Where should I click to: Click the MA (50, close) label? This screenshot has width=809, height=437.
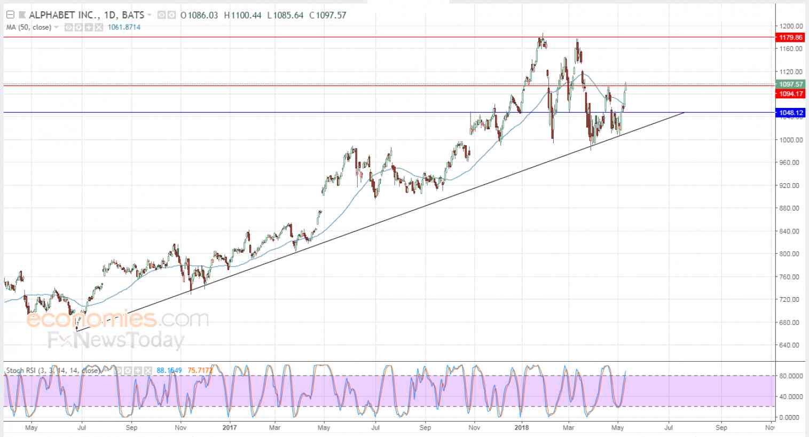pos(29,27)
